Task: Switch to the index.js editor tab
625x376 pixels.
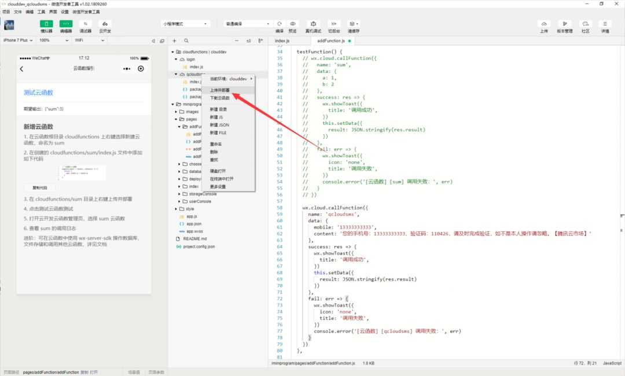Action: tap(282, 40)
